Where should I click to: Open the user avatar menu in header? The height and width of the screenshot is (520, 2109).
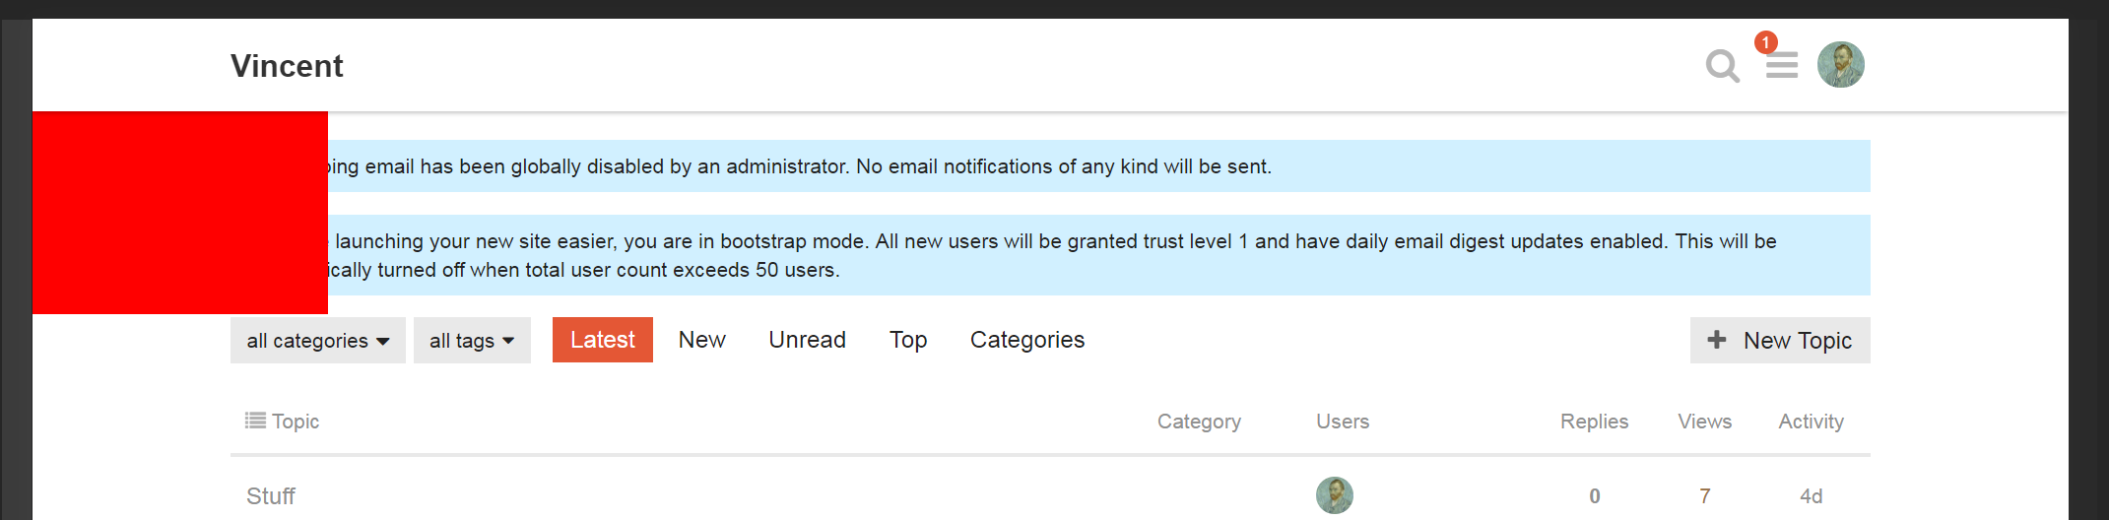(x=1840, y=65)
